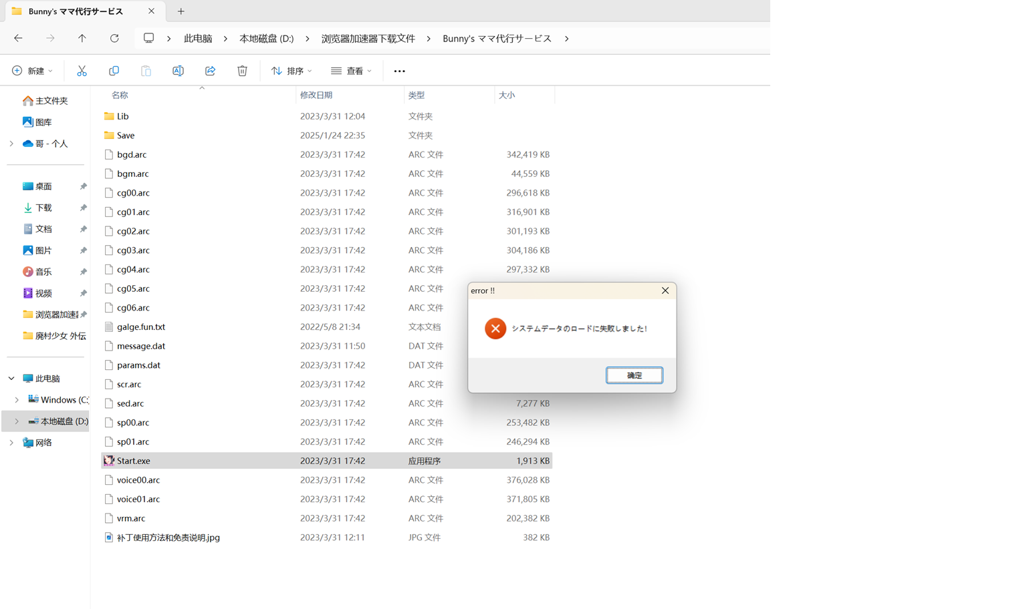Expand the Windows (C:) drive tree node
Viewport: 1027px width, 609px height.
coord(17,400)
